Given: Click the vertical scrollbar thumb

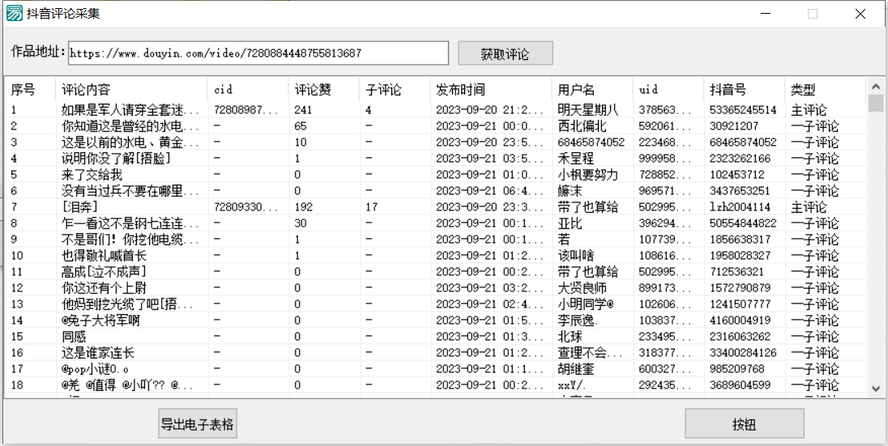Looking at the screenshot, I should tap(876, 103).
